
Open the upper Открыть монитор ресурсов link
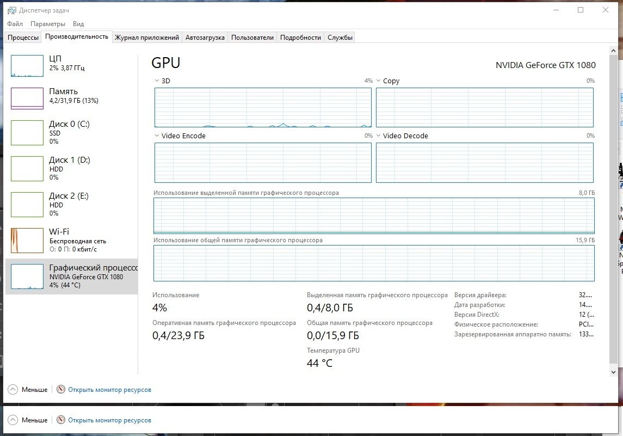[x=110, y=390]
